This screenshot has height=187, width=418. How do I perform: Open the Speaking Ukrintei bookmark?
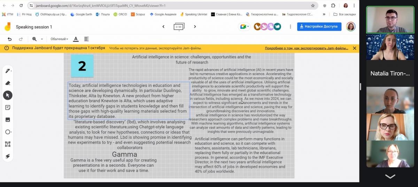(x=193, y=14)
